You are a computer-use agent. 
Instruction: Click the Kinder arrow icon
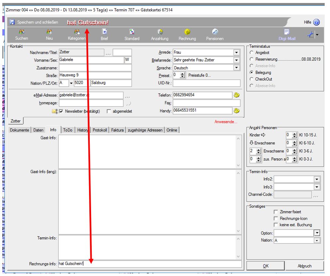(263, 135)
